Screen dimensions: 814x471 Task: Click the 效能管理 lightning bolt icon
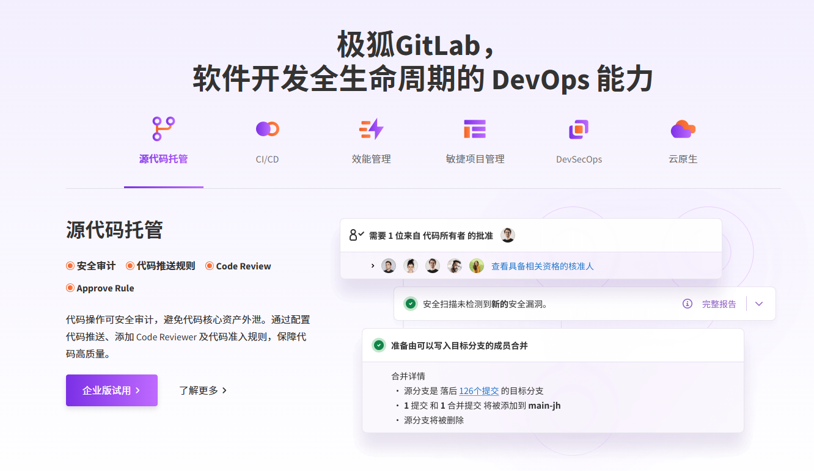pyautogui.click(x=371, y=129)
